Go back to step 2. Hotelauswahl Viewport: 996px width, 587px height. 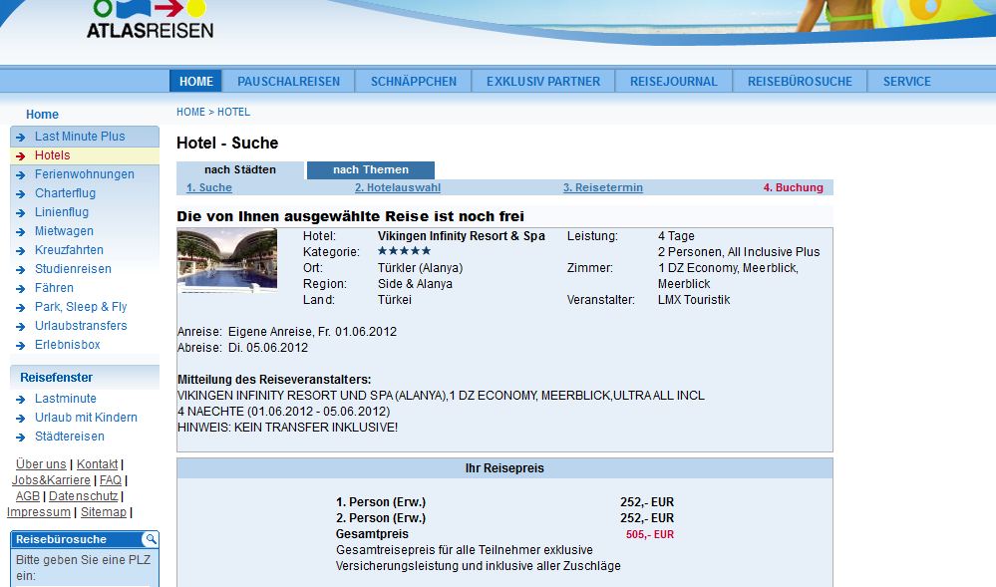point(397,187)
